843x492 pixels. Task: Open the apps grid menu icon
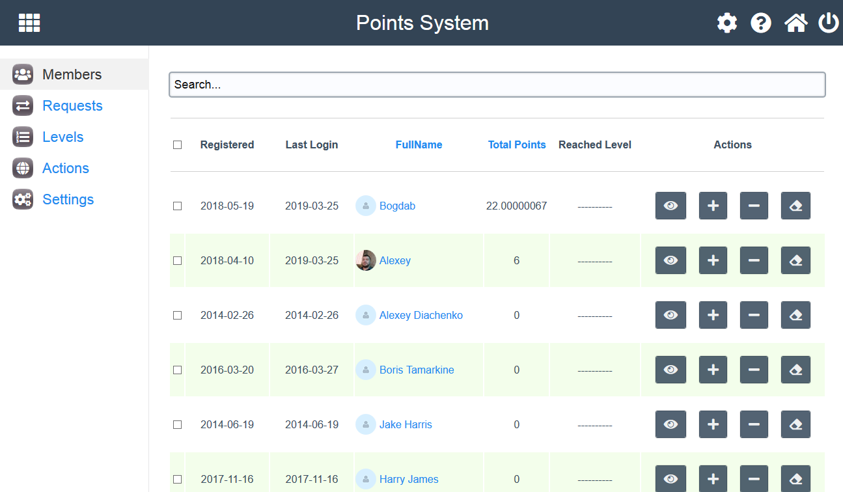click(x=29, y=23)
